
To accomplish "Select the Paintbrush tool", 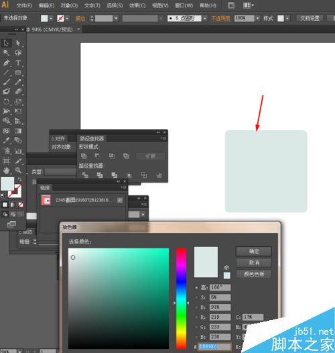I will pos(6,82).
